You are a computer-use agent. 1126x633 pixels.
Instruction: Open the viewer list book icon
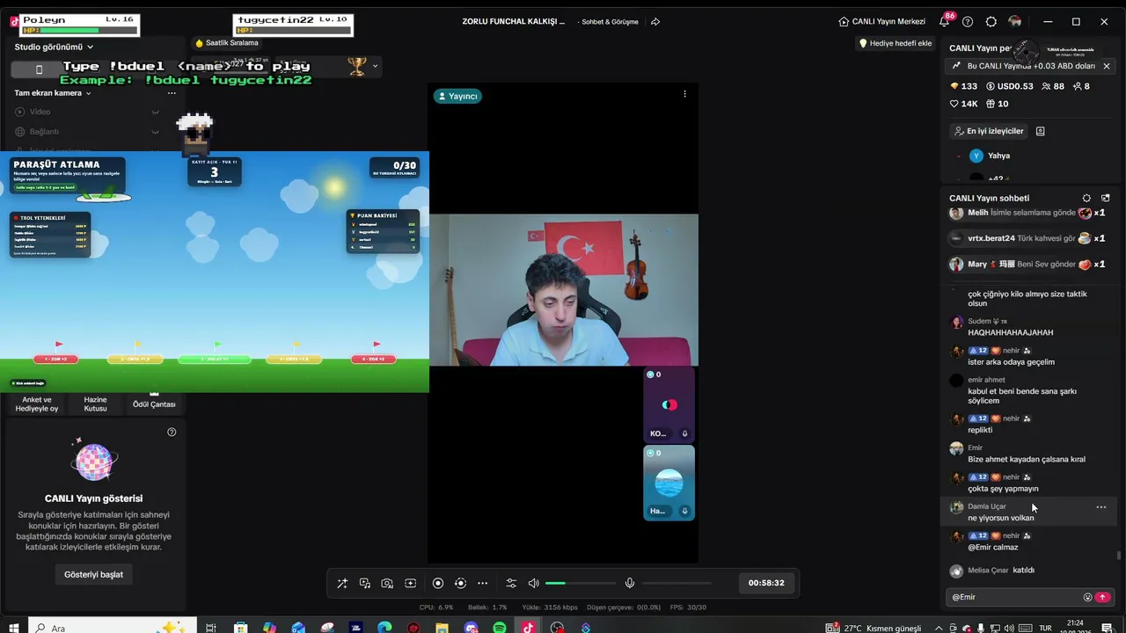(x=1040, y=131)
